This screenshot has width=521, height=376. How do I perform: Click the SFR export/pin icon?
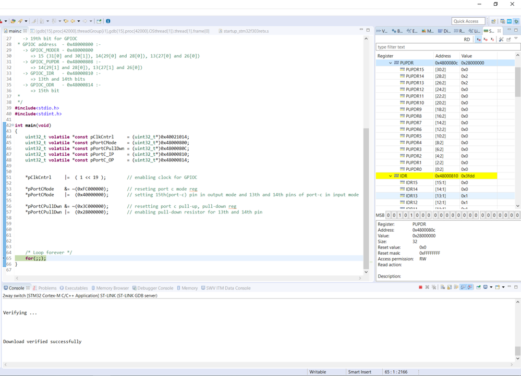click(x=508, y=39)
